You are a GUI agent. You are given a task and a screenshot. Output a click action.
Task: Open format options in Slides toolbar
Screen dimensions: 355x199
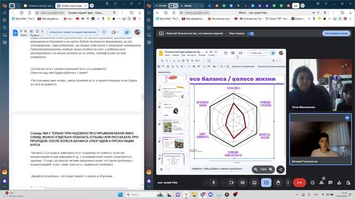[271, 66]
